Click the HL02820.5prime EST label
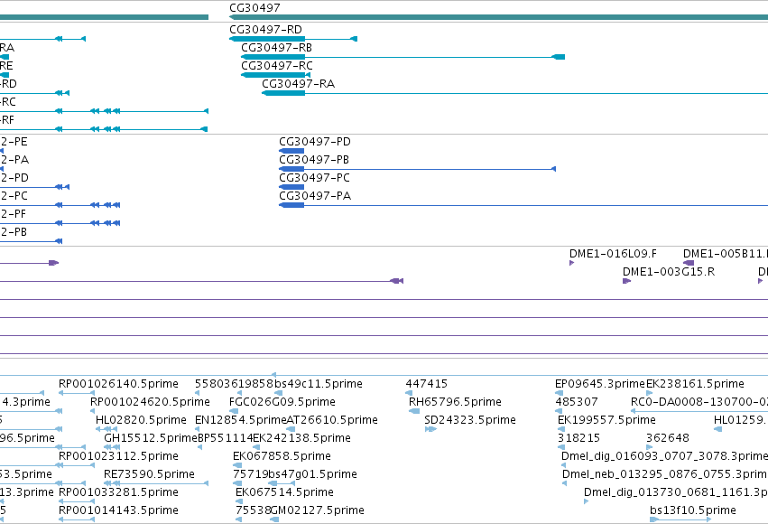The image size is (768, 524). (141, 420)
